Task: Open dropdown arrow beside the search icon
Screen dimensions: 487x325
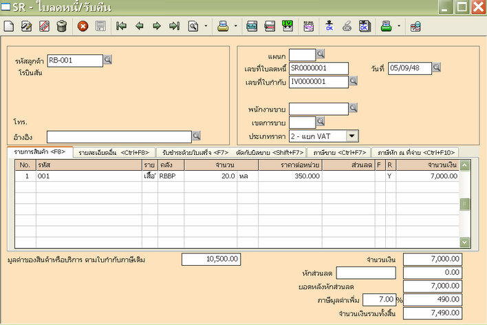Action: click(x=205, y=27)
